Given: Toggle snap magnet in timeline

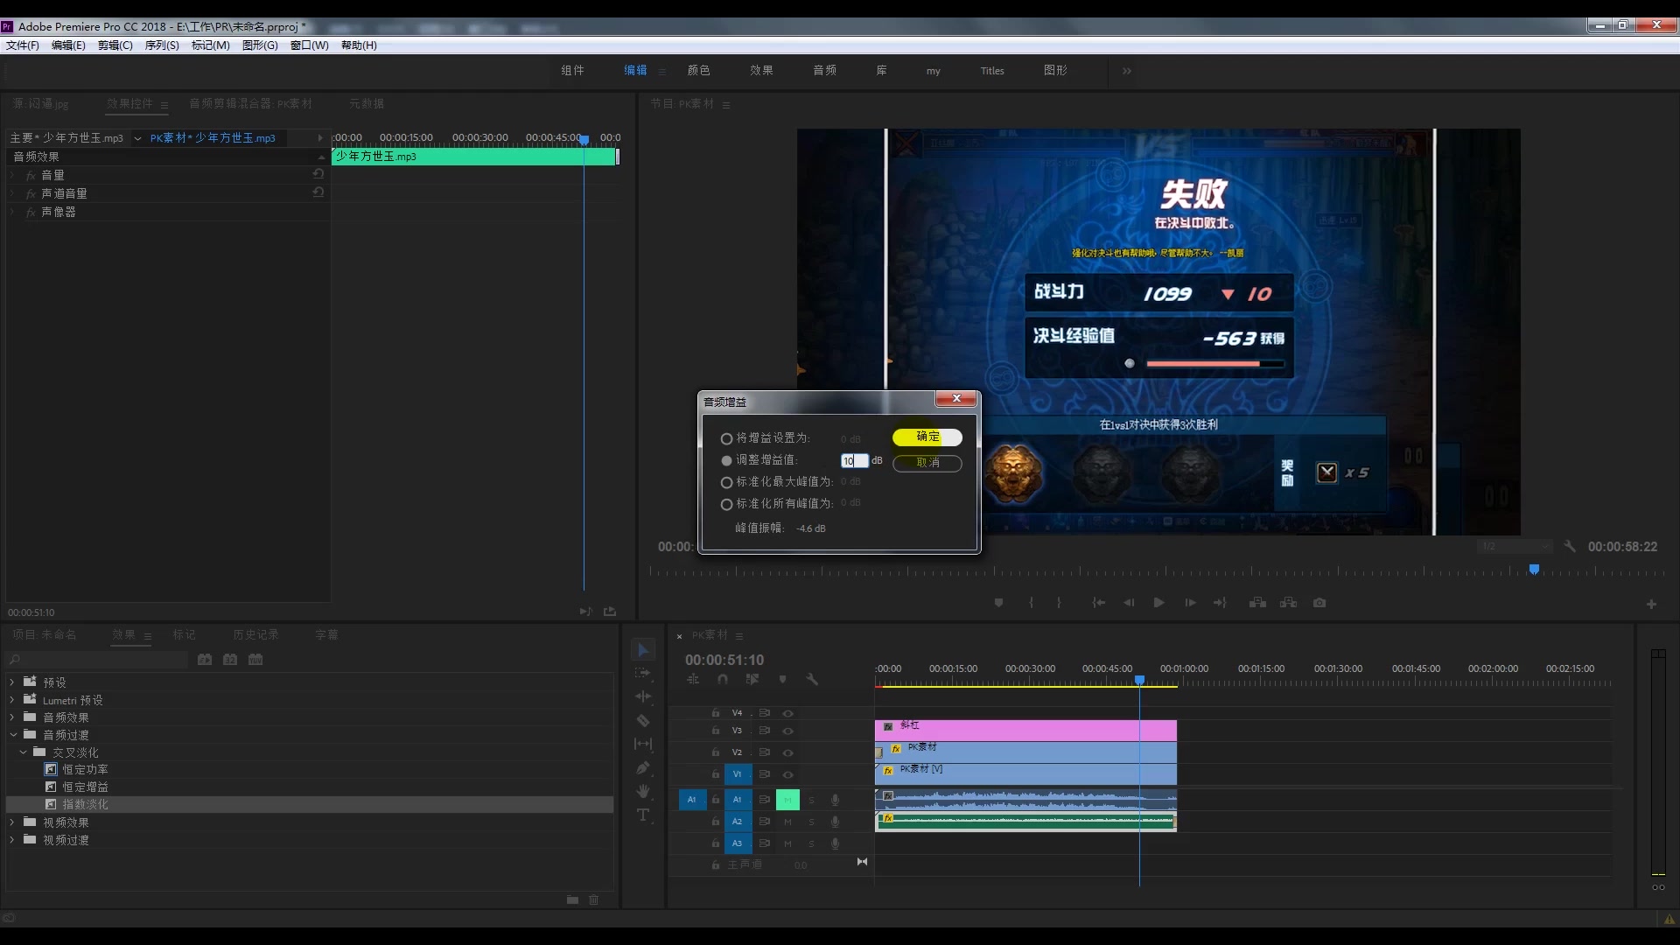Looking at the screenshot, I should click(723, 679).
